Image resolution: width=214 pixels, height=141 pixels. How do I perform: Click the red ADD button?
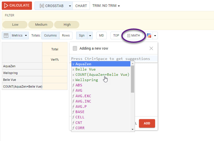coord(147,123)
